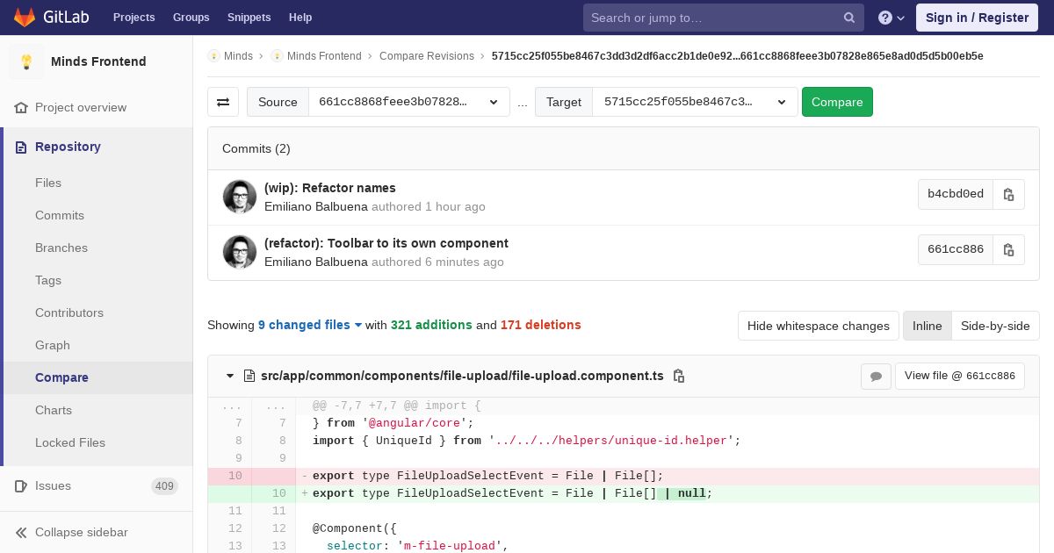Click View file @ 661cc886 button

[x=959, y=376]
